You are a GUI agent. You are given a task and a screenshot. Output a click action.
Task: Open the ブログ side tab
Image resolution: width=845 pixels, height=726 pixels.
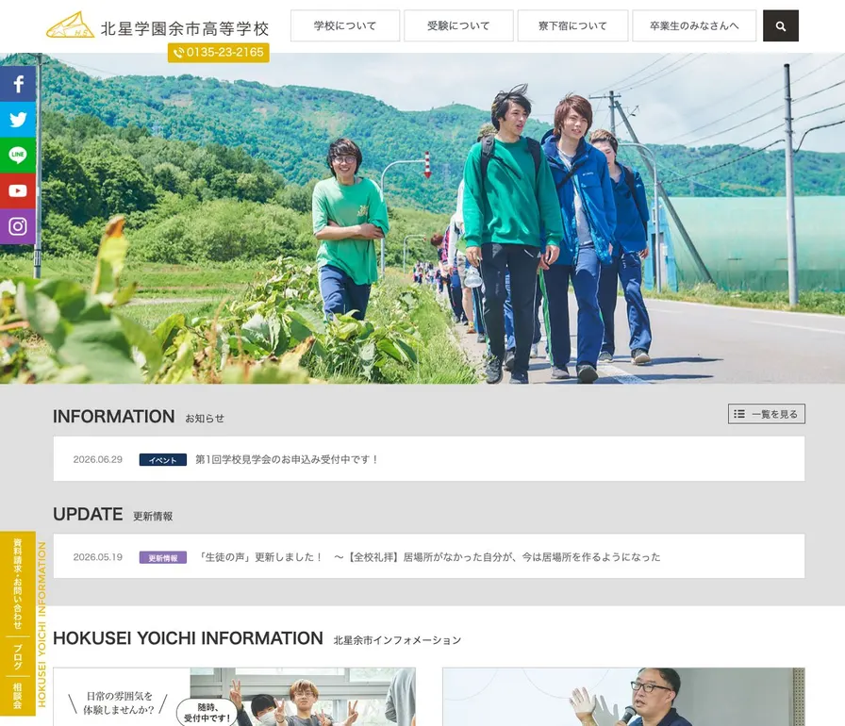click(18, 656)
